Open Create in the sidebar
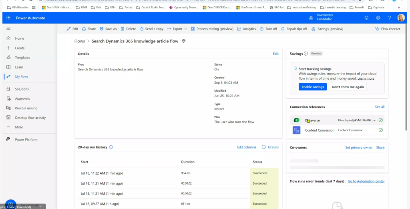 pos(20,48)
